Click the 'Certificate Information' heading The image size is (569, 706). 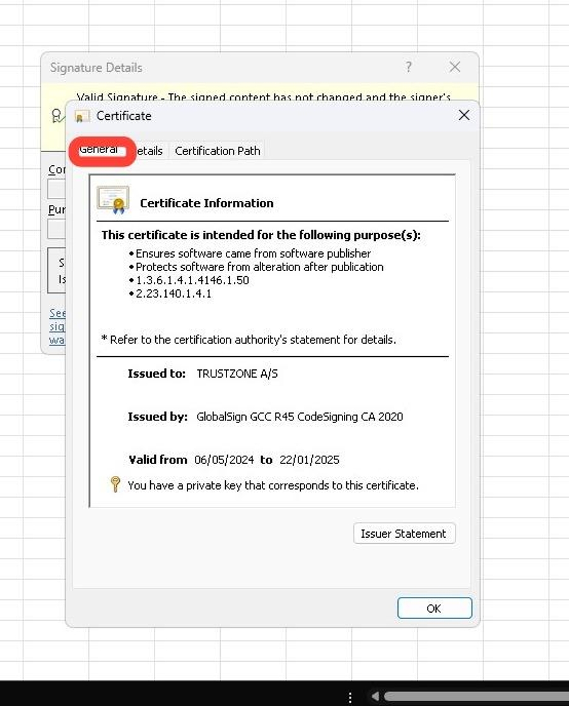pyautogui.click(x=207, y=203)
